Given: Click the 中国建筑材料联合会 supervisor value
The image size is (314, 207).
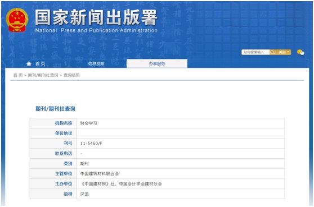Looking at the screenshot, I should pos(100,174).
